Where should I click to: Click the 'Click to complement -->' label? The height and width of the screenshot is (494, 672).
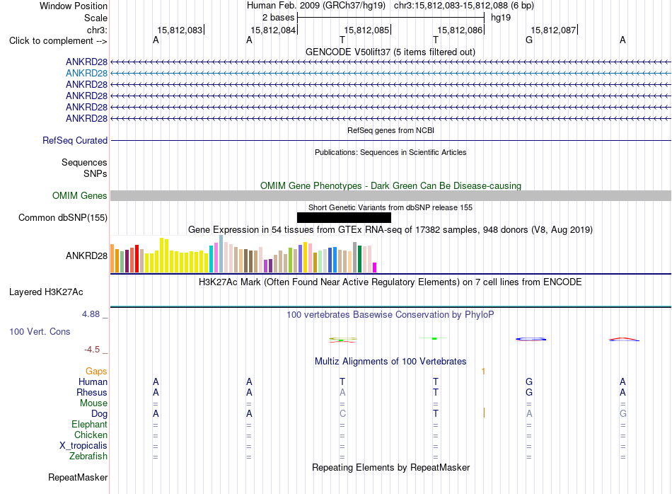tap(58, 41)
